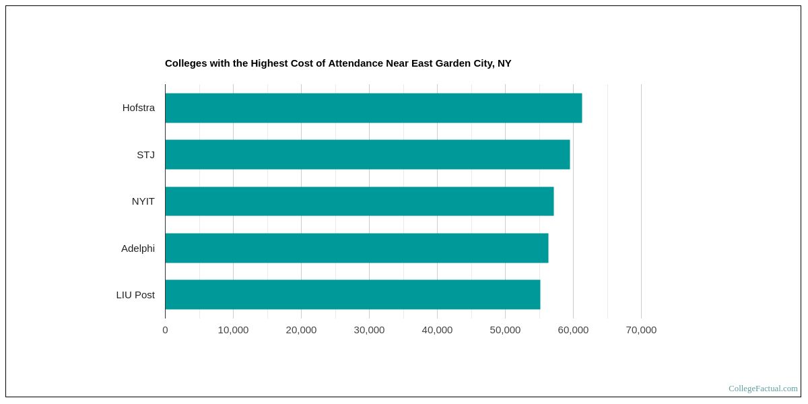
Task: Click the 30,000 x-axis tick label
Action: tap(369, 330)
